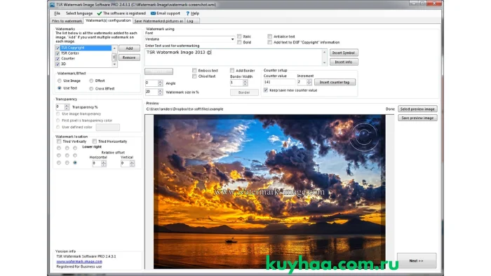Viewport: 491px width, 276px height.
Task: Click the Horizontal offset stepper
Action: (104, 163)
